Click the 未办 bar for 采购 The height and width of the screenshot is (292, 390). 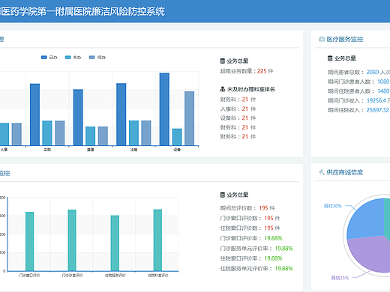pyautogui.click(x=47, y=133)
